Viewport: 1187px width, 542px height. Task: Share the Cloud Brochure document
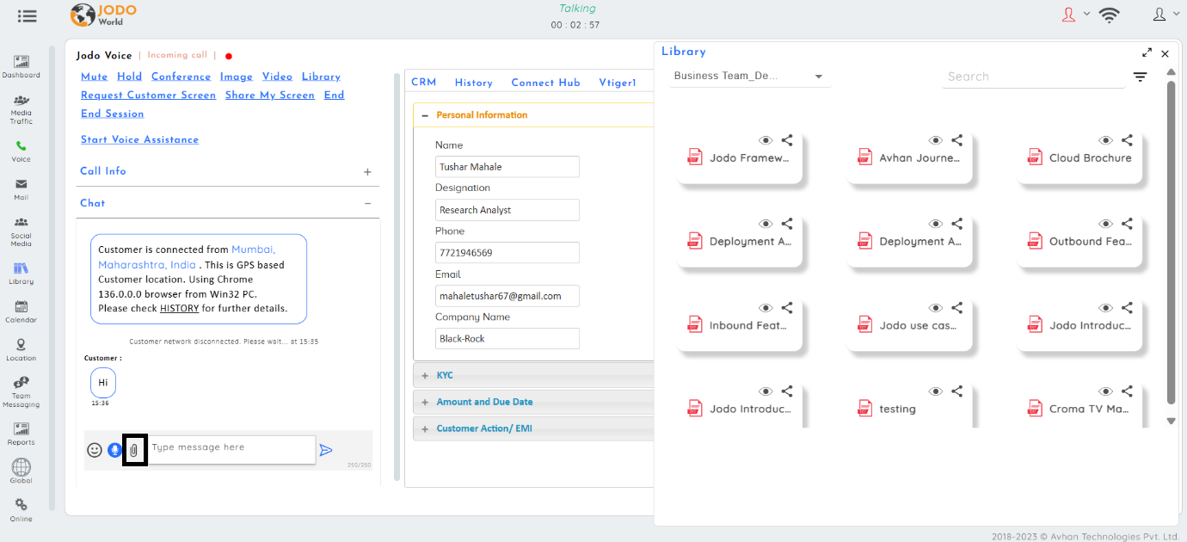click(x=1127, y=139)
